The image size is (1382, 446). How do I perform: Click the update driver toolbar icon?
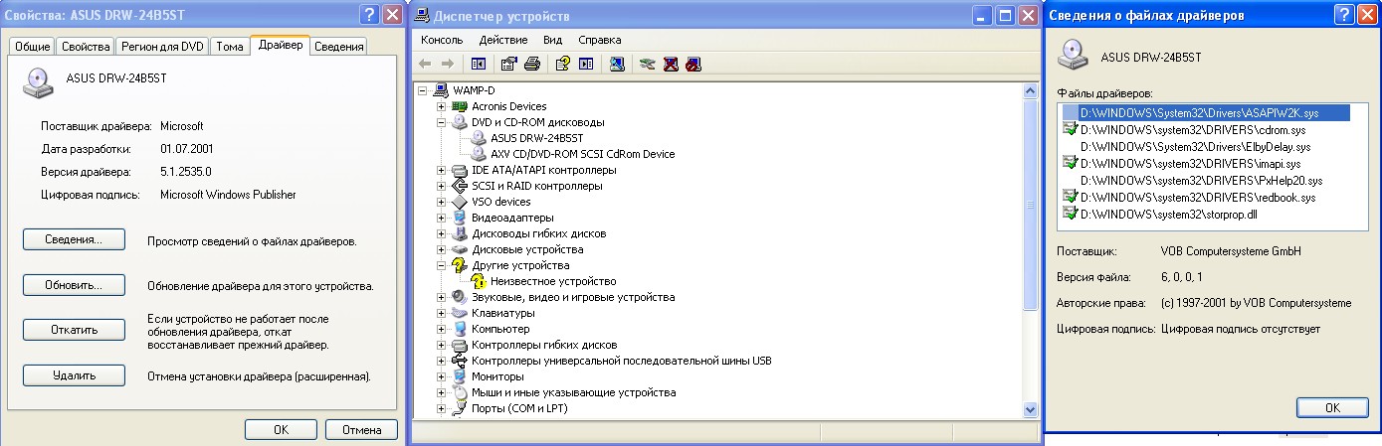(x=648, y=65)
